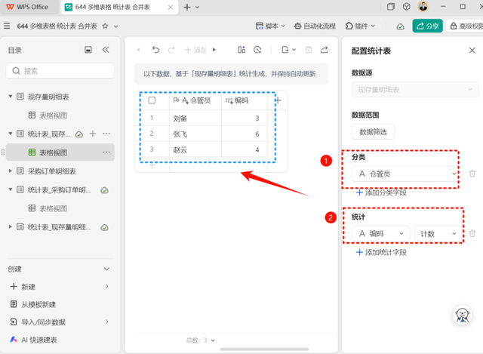Open the field configuration icon in toolbar
The image size is (483, 354).
click(241, 50)
